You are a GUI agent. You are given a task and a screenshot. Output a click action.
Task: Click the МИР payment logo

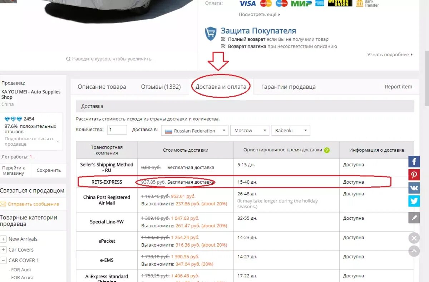(301, 3)
